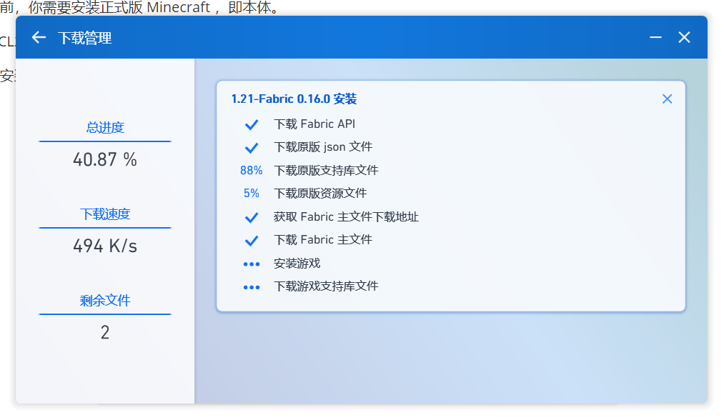Close the 下载管理 window
The height and width of the screenshot is (420, 724).
684,37
